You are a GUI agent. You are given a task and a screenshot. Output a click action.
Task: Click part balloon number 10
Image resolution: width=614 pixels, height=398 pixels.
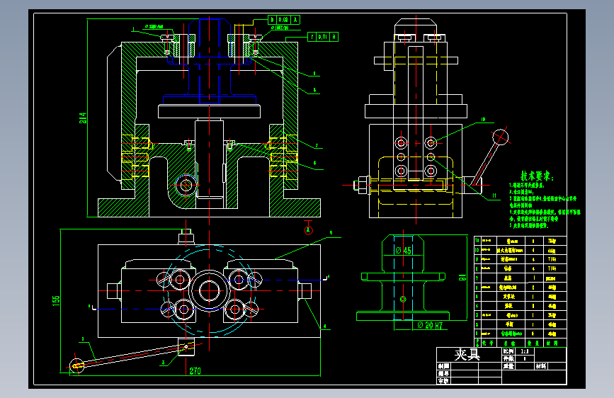[483, 120]
